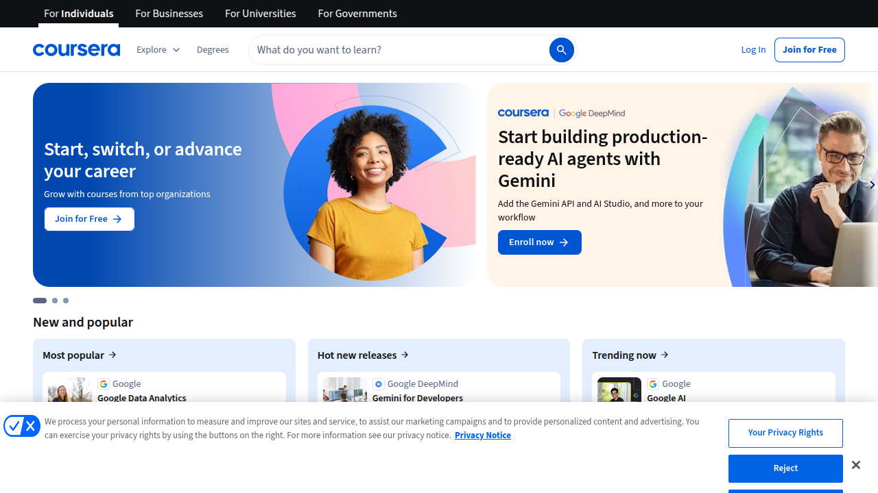This screenshot has width=878, height=493.
Task: Select the For Individuals tab
Action: click(79, 14)
